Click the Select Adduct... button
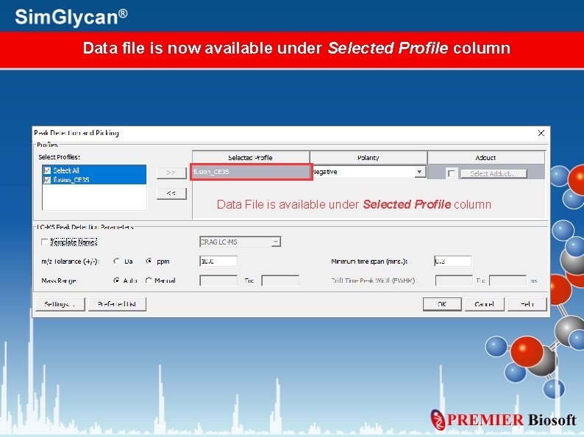Image resolution: width=584 pixels, height=437 pixels. click(x=494, y=173)
